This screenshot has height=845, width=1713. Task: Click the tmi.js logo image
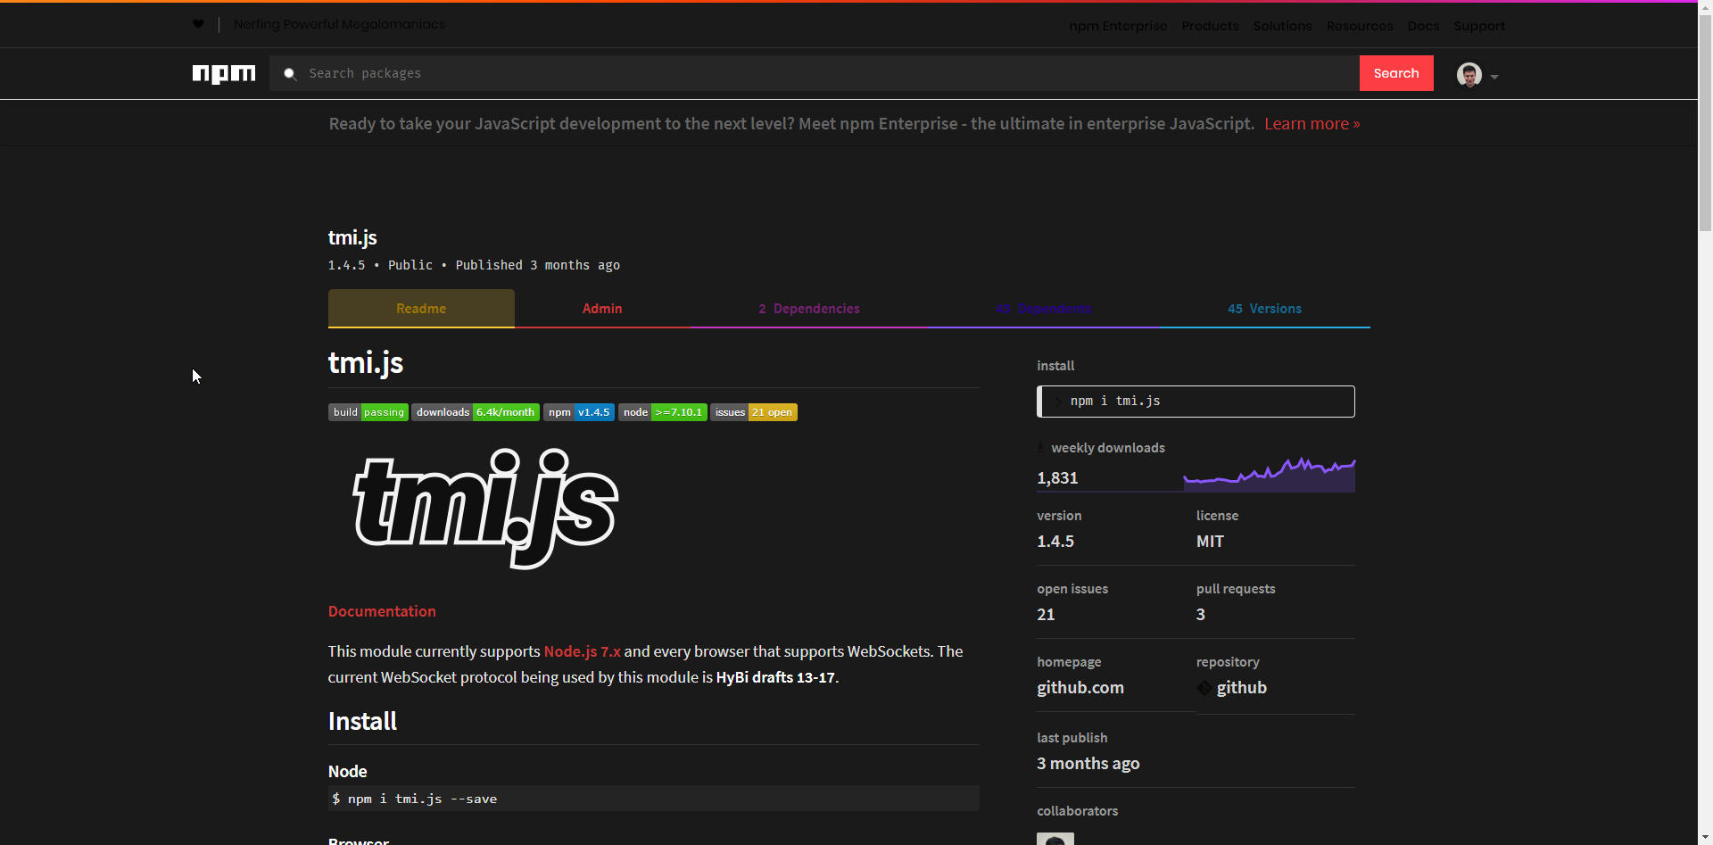(x=486, y=508)
